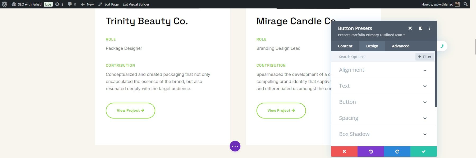Click the orange hover mode arrow icon
The image size is (476, 158).
click(442, 46)
